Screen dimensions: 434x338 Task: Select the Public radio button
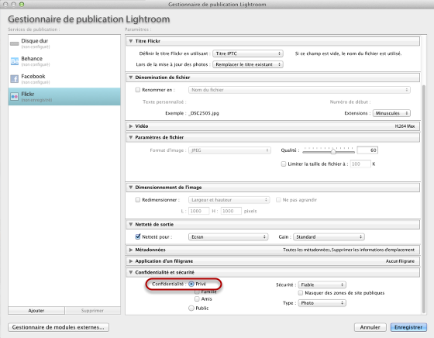[191, 308]
